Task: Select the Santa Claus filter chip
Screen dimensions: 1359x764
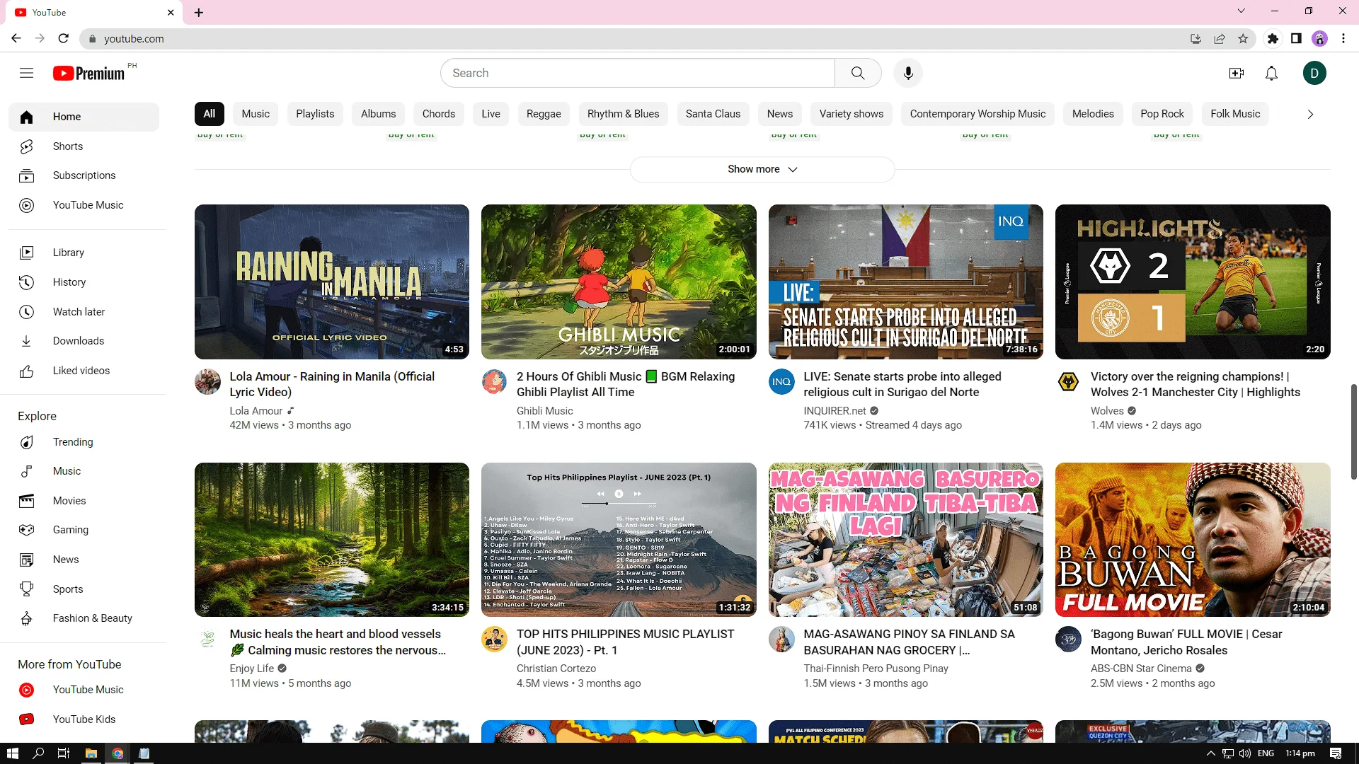Action: (x=713, y=114)
